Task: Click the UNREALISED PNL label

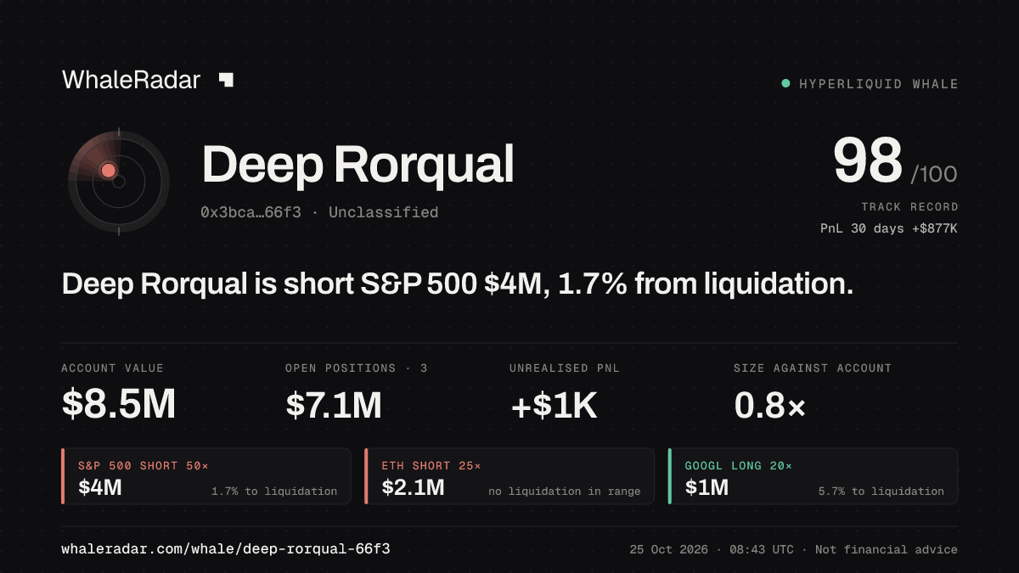Action: click(x=565, y=368)
